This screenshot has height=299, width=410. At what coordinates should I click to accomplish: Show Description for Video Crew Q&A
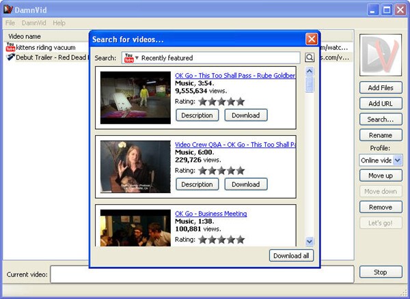[x=197, y=184]
